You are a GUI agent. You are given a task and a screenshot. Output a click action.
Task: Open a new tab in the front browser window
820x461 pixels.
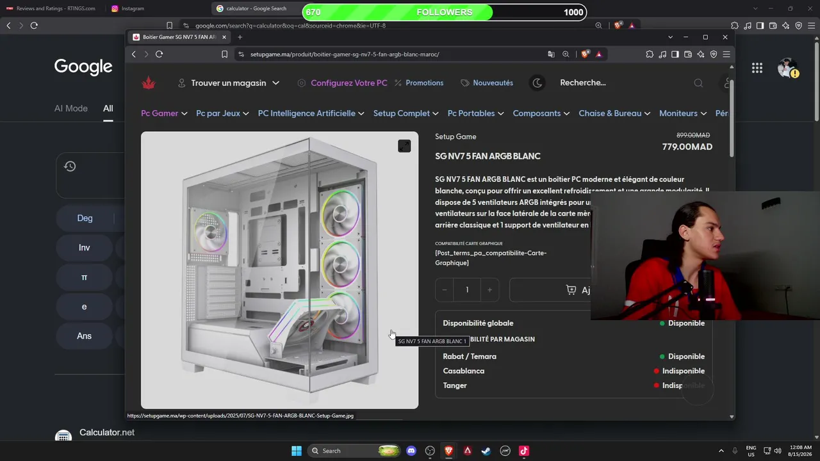(x=240, y=37)
